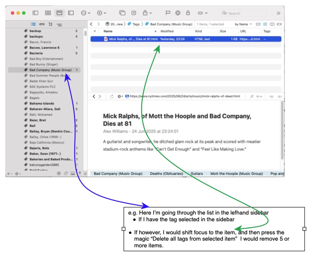This screenshot has width=321, height=257.
Task: Select the 'BAE Systems PLC' tag
Action: tap(44, 87)
